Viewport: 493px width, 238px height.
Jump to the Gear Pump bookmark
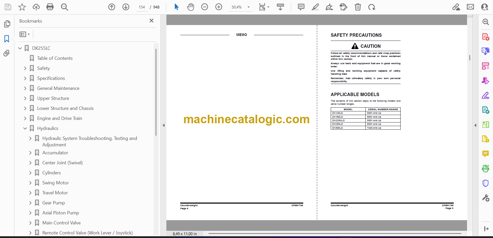[x=53, y=203]
